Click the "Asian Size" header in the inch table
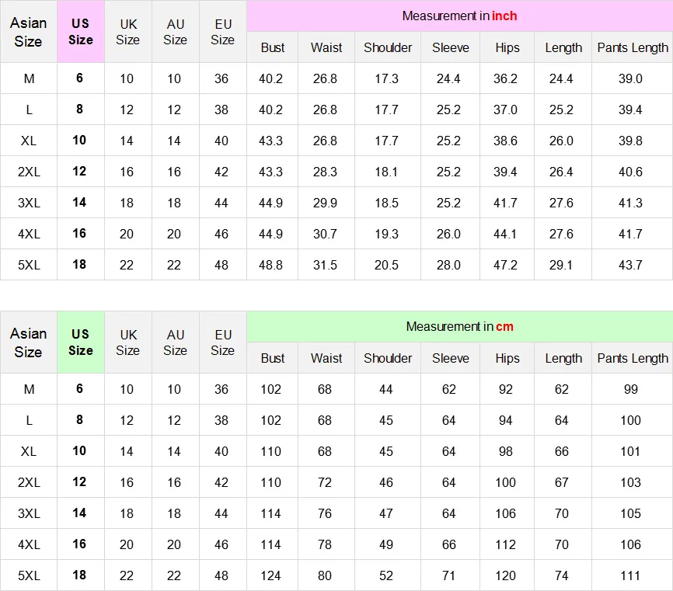Viewport: 673px width, 591px height. 28,32
